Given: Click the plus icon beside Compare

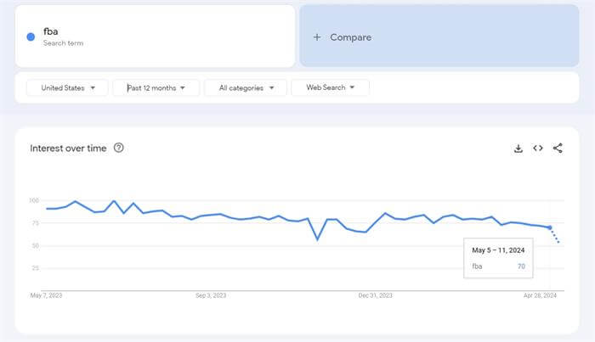Looking at the screenshot, I should click(x=317, y=37).
